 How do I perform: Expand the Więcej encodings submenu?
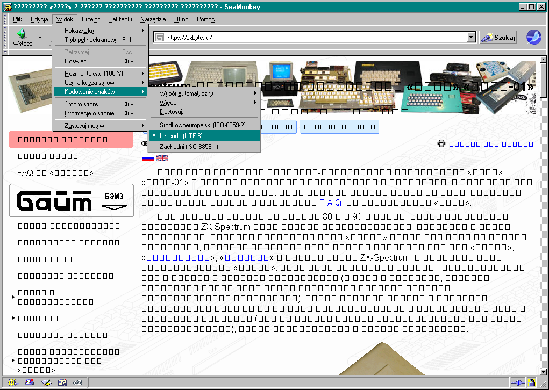point(204,103)
